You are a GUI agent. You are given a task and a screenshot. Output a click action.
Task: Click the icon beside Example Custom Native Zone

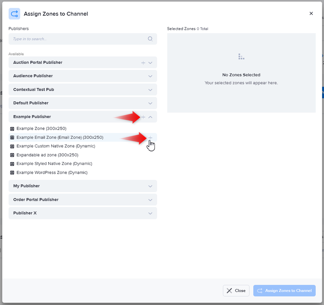click(x=12, y=146)
